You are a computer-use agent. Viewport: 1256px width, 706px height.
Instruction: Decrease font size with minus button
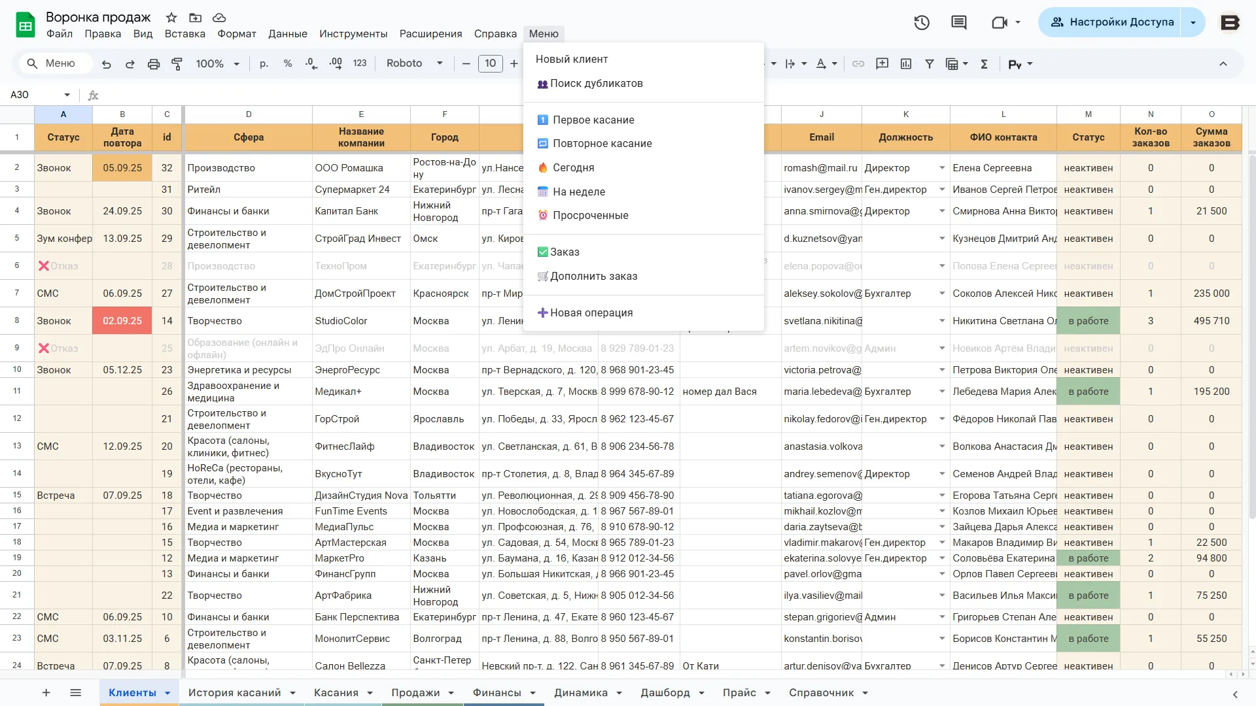[466, 63]
